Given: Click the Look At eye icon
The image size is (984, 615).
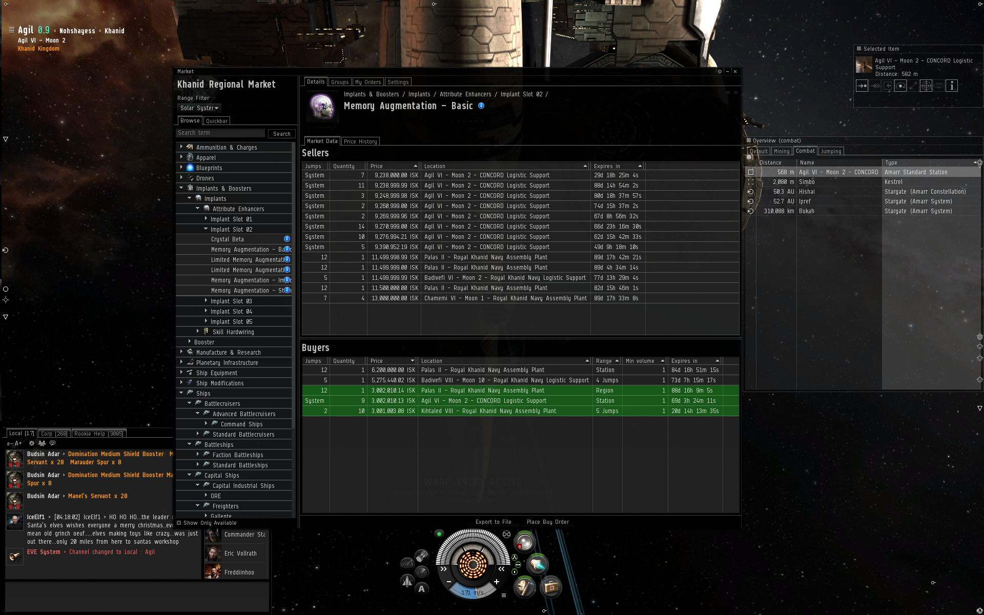Looking at the screenshot, I should (939, 86).
